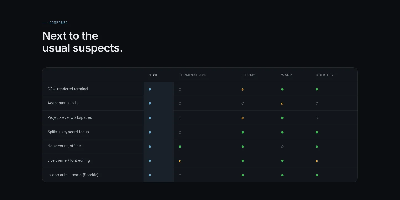Click the Mux0 column header
Image resolution: width=400 pixels, height=200 pixels.
(153, 75)
